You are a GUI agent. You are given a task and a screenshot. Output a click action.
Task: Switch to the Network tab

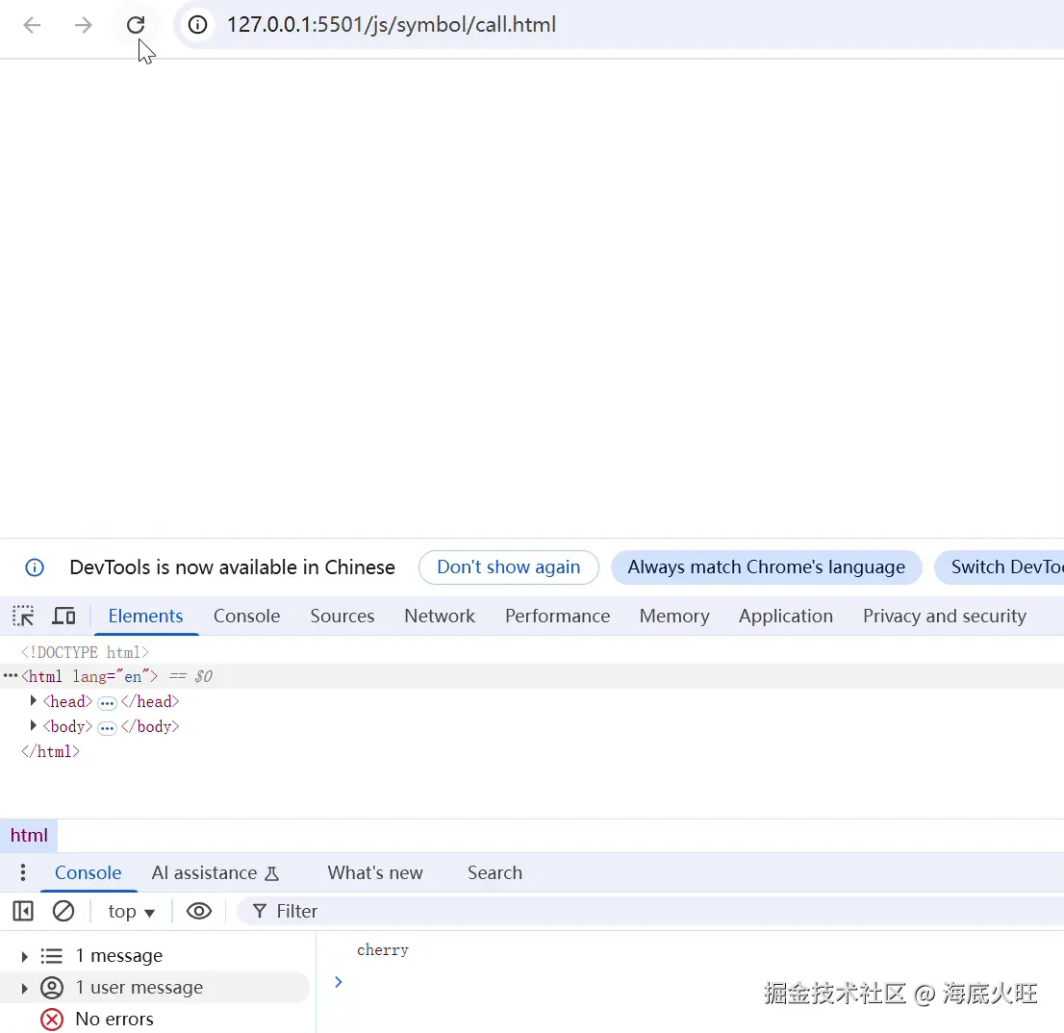click(x=439, y=616)
